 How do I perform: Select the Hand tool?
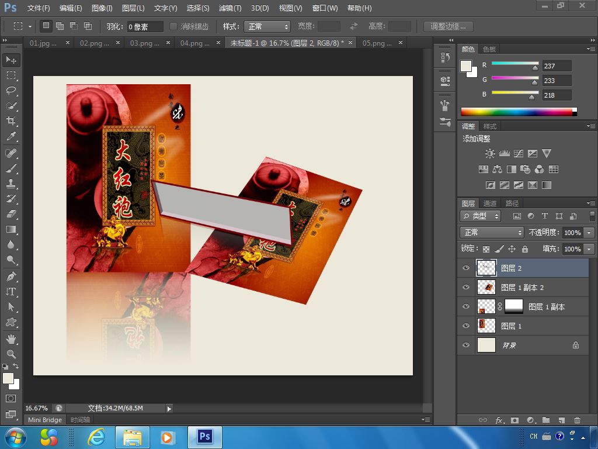[x=11, y=339]
